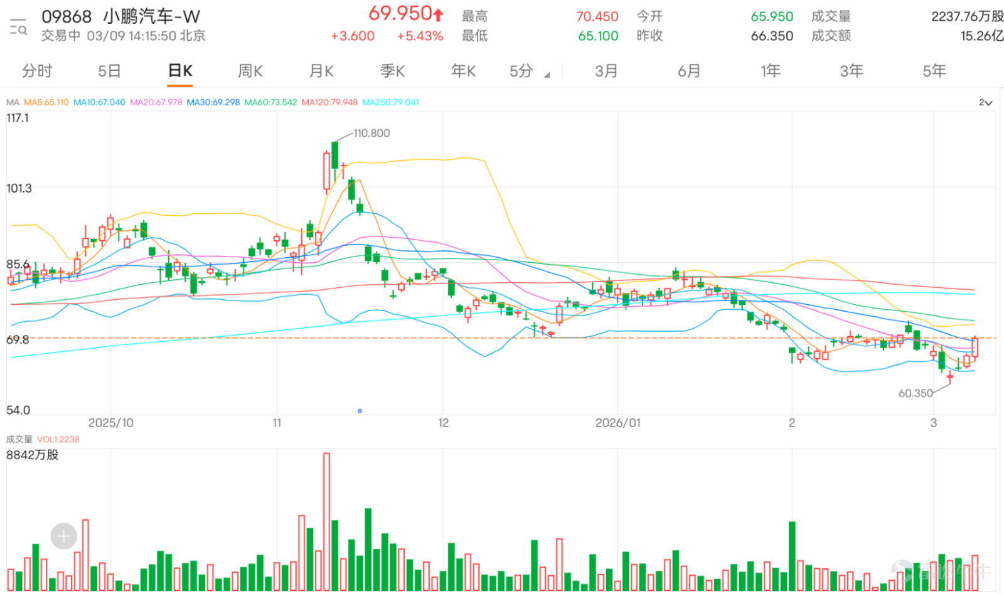Switch to the 5日 chart tab
This screenshot has height=594, width=1004.
pyautogui.click(x=109, y=71)
